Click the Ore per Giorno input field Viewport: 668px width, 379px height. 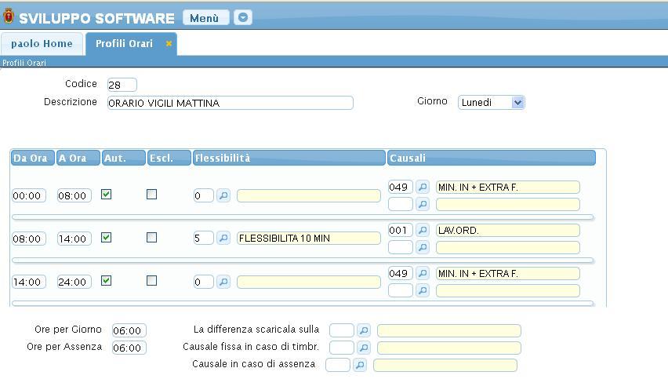(129, 331)
